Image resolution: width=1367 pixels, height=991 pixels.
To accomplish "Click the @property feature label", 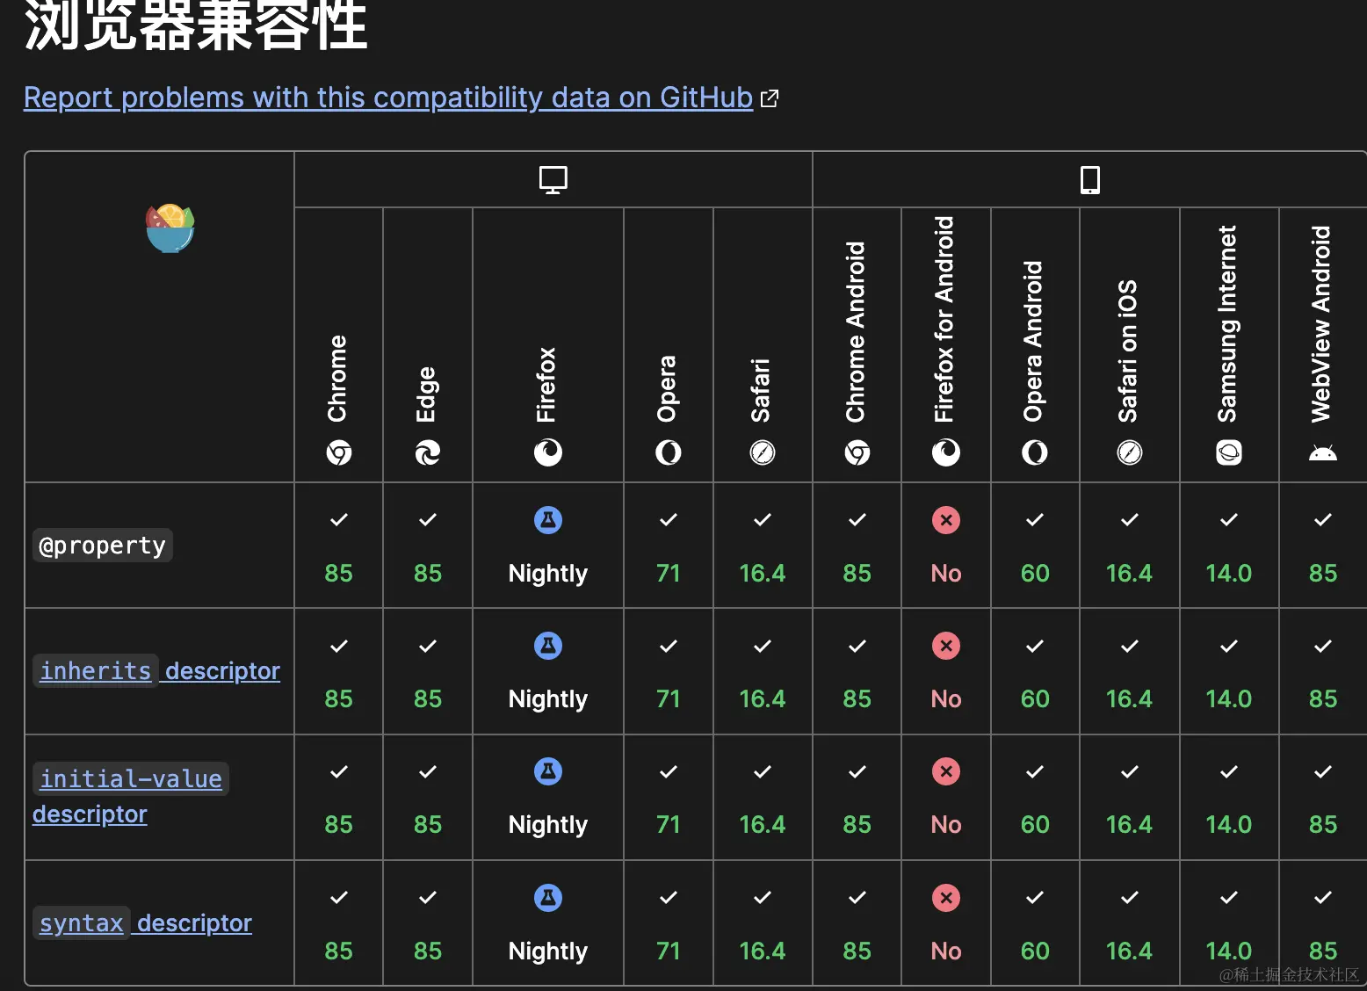I will click(x=103, y=546).
